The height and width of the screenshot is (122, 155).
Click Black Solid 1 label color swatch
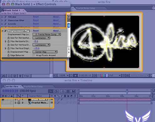point(19,99)
